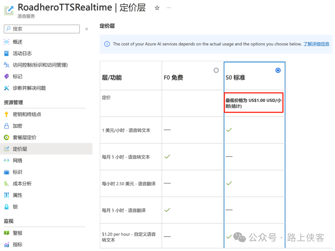The height and width of the screenshot is (251, 335).
Task: Click the 锁 padlock icon
Action: click(7, 207)
